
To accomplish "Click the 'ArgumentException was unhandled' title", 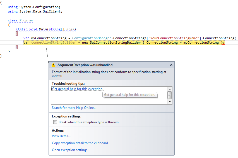I will pos(85,65).
